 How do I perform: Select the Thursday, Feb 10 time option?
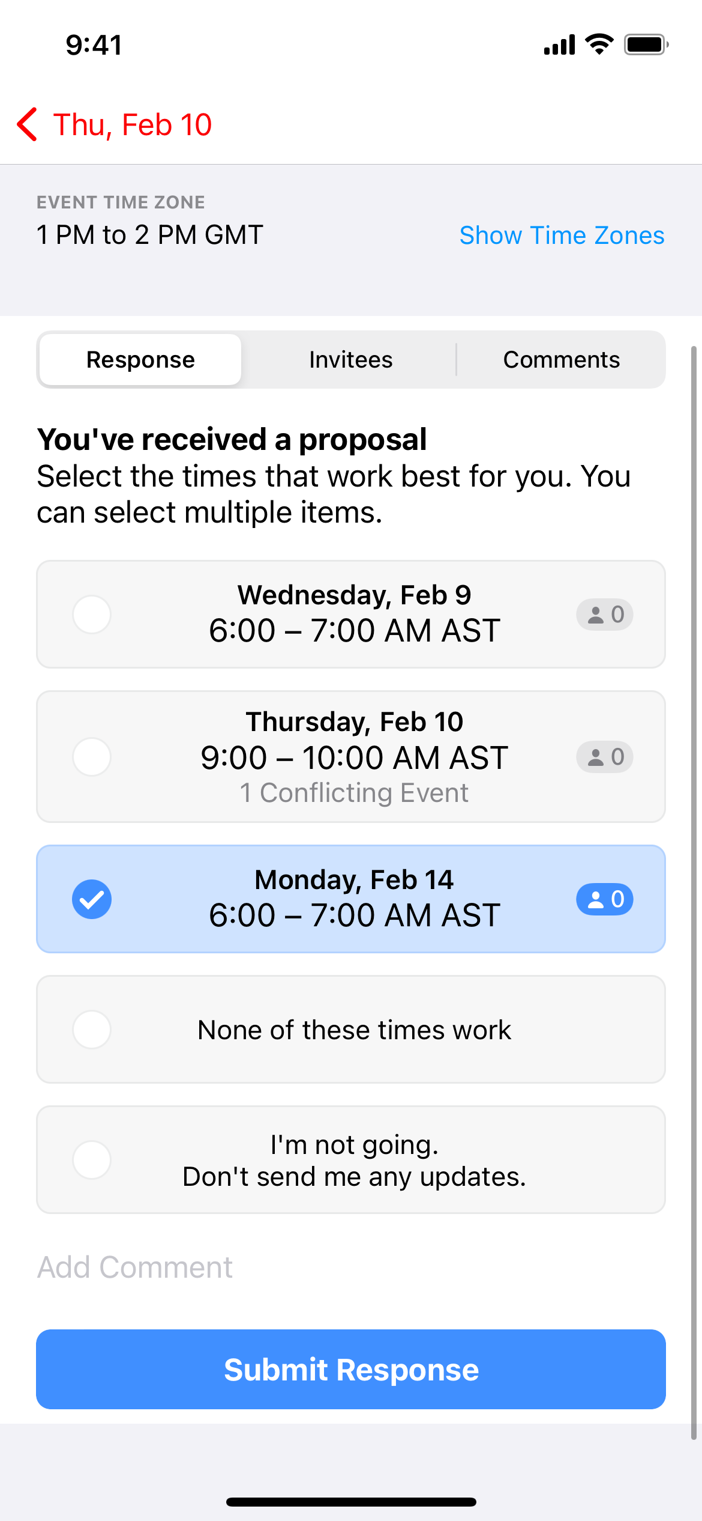pyautogui.click(x=92, y=757)
